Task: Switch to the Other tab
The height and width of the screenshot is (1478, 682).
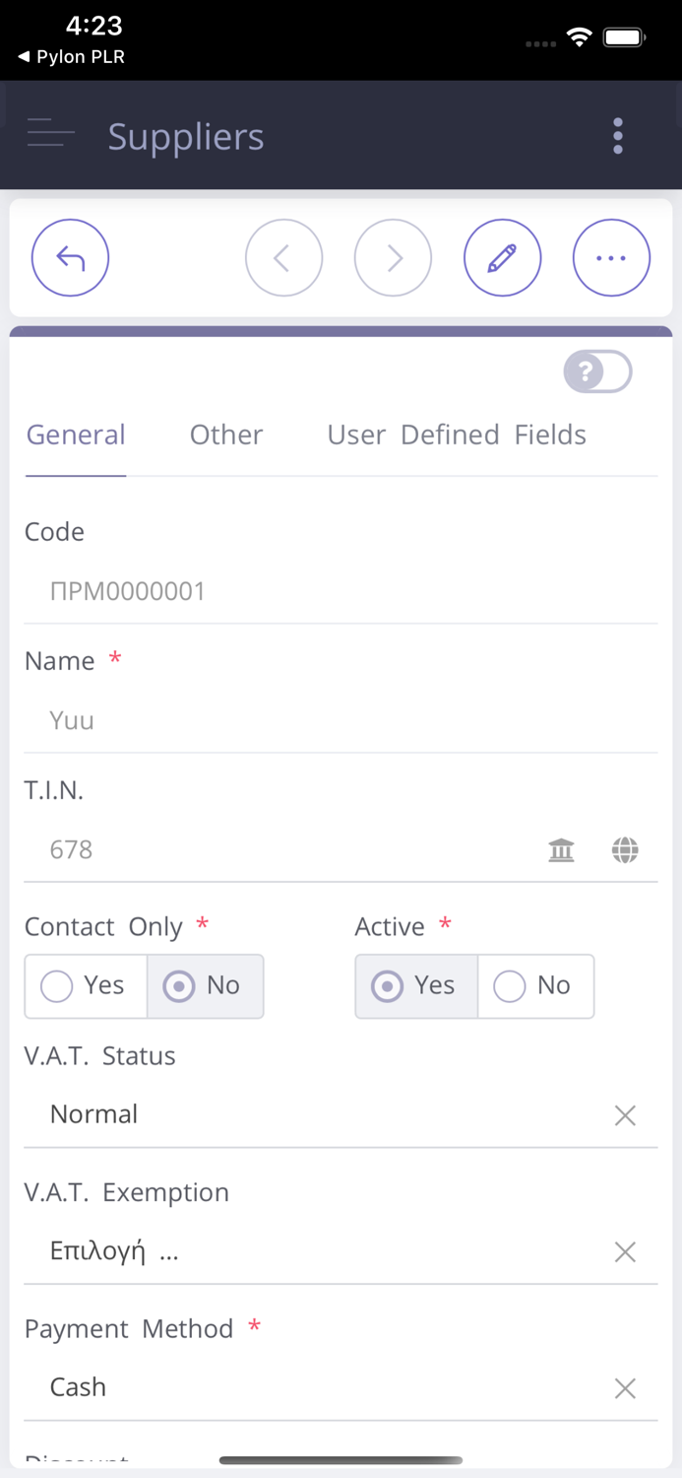Action: point(226,435)
